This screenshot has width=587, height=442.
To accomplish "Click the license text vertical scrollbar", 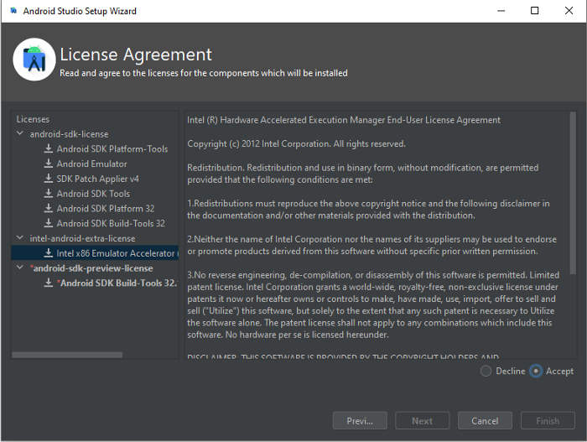I will click(573, 193).
